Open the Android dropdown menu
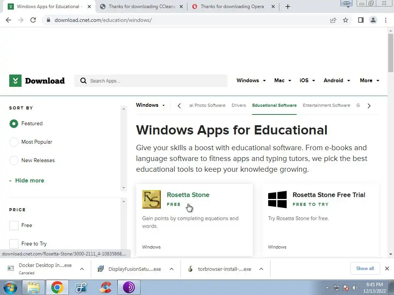Screen dimensions: 394x295 pyautogui.click(x=337, y=81)
